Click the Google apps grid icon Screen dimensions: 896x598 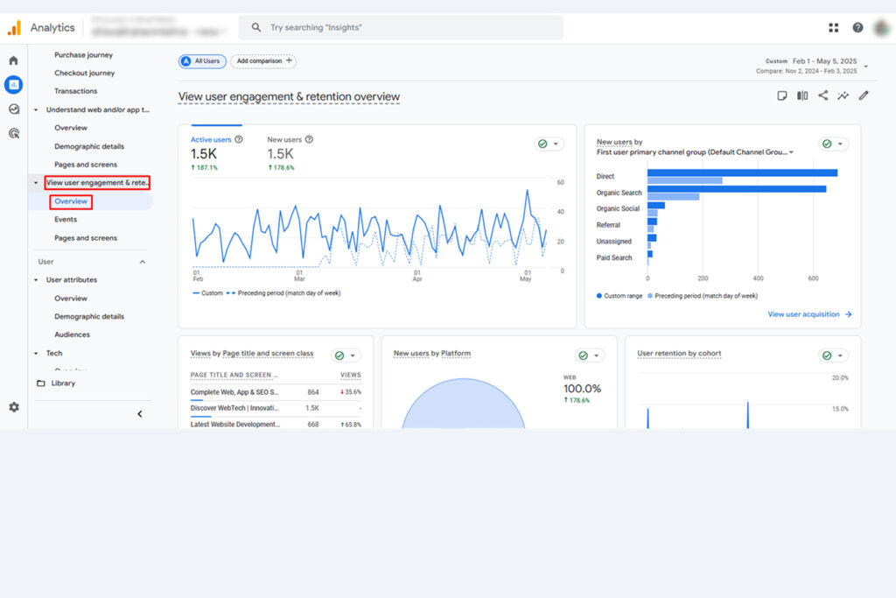[833, 27]
